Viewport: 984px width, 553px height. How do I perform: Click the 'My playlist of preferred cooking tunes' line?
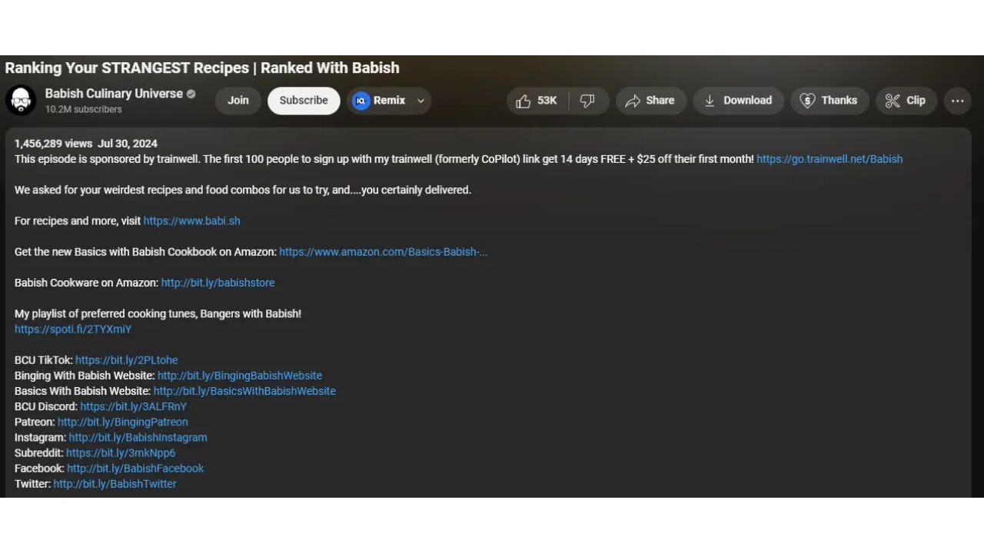click(x=158, y=313)
